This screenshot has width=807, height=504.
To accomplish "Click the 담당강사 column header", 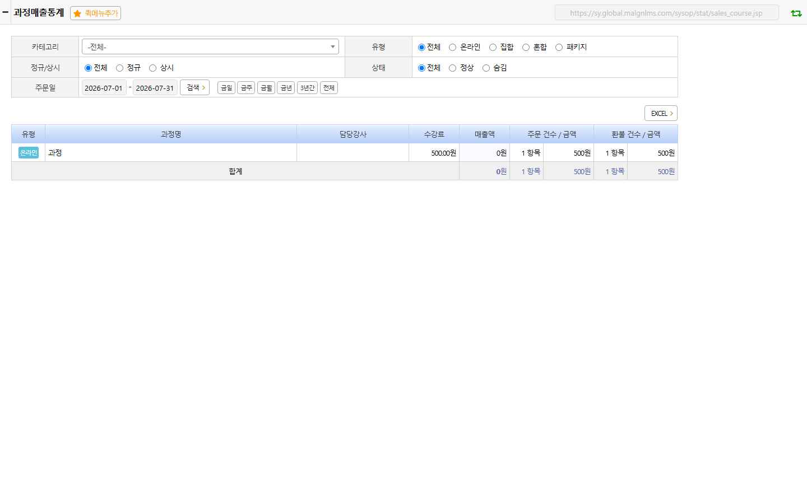I will pyautogui.click(x=353, y=134).
